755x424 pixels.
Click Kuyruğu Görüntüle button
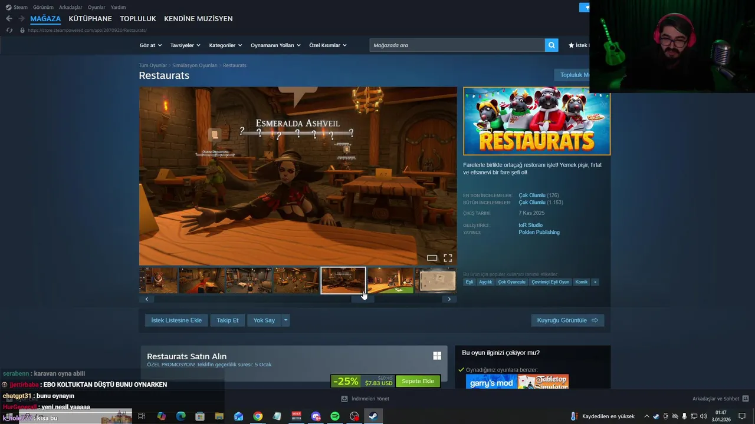pyautogui.click(x=567, y=320)
